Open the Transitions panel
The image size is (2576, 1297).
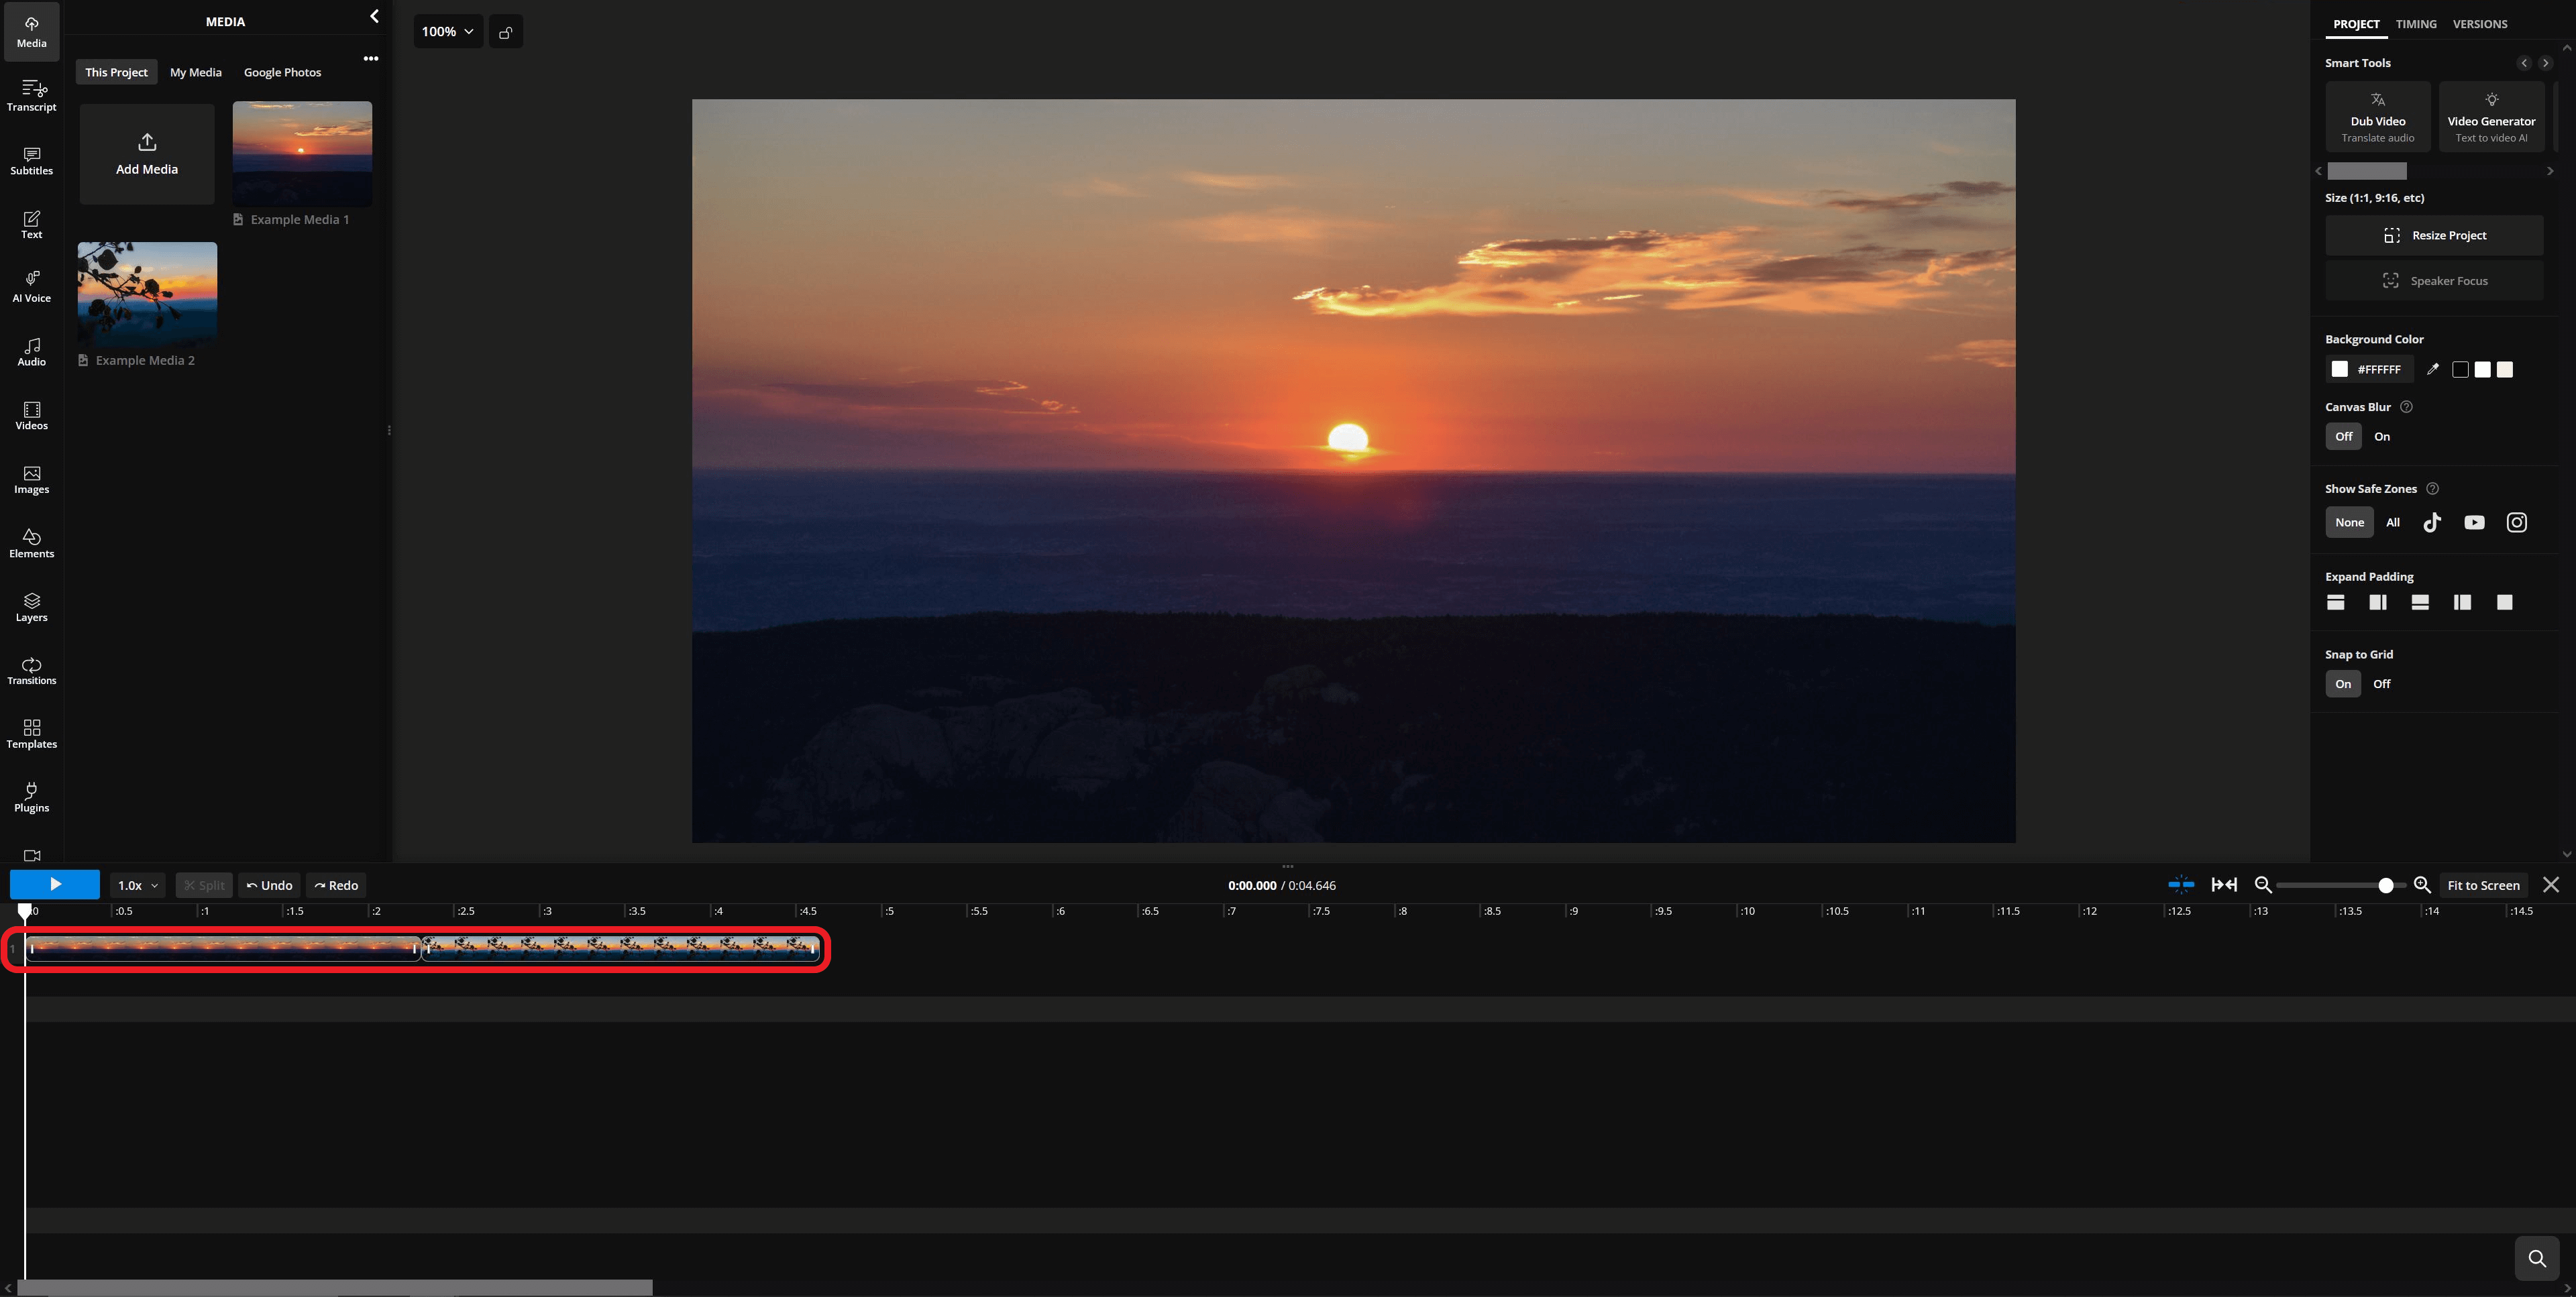[x=31, y=672]
